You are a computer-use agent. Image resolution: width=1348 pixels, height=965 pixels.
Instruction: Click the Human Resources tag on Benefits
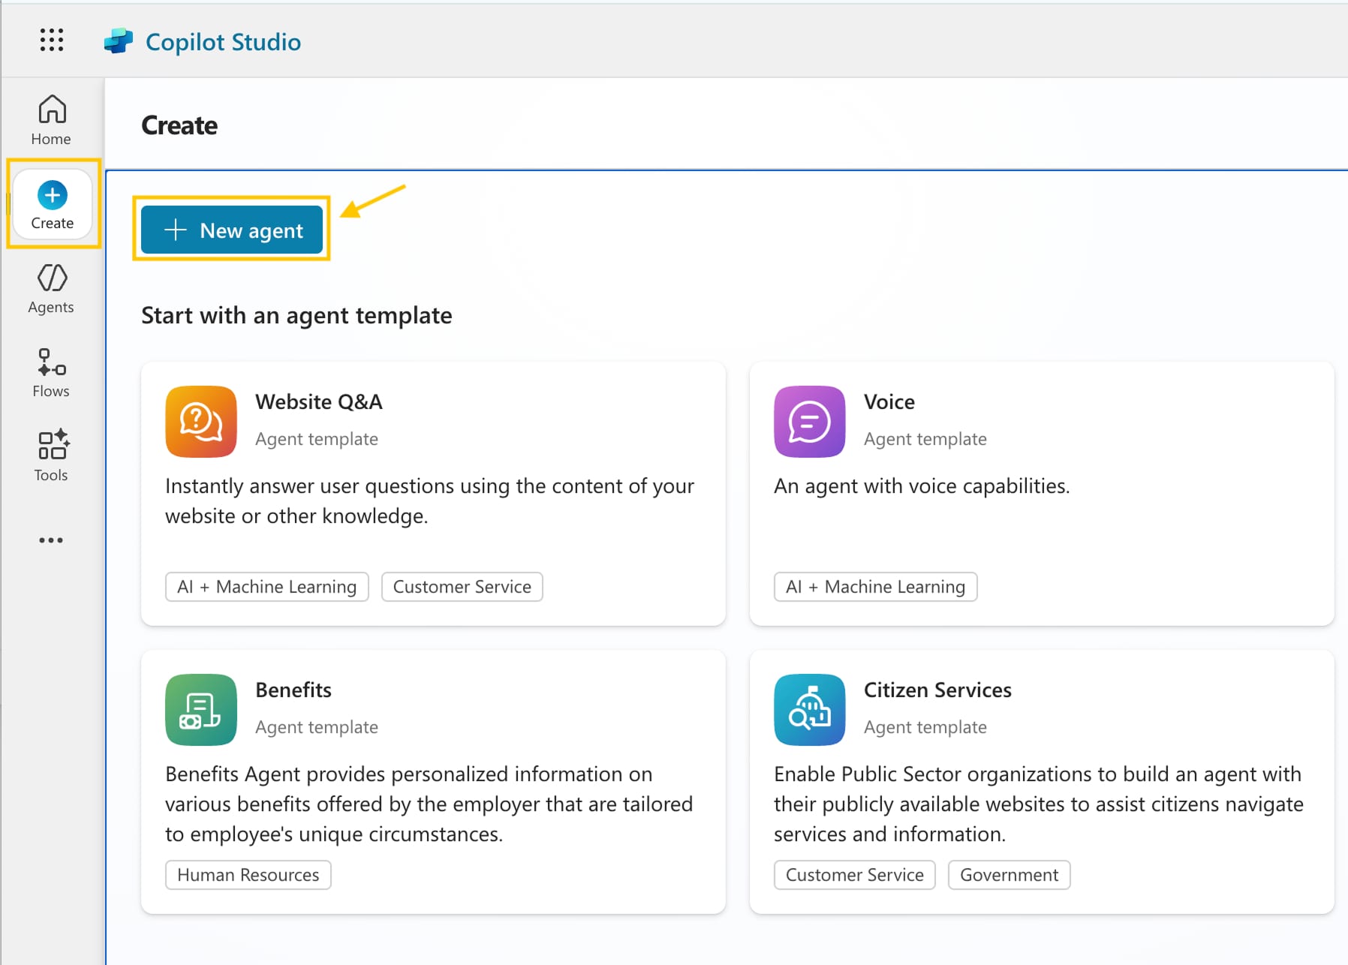(x=248, y=875)
